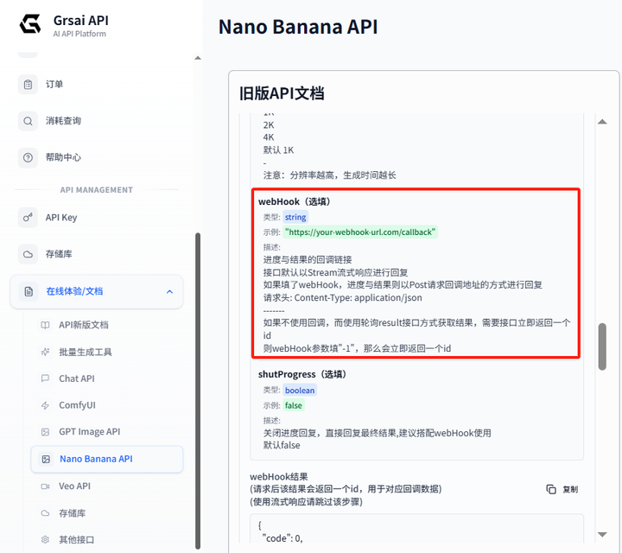
Task: Click the chat bubble icon beside Chat API
Action: point(45,378)
